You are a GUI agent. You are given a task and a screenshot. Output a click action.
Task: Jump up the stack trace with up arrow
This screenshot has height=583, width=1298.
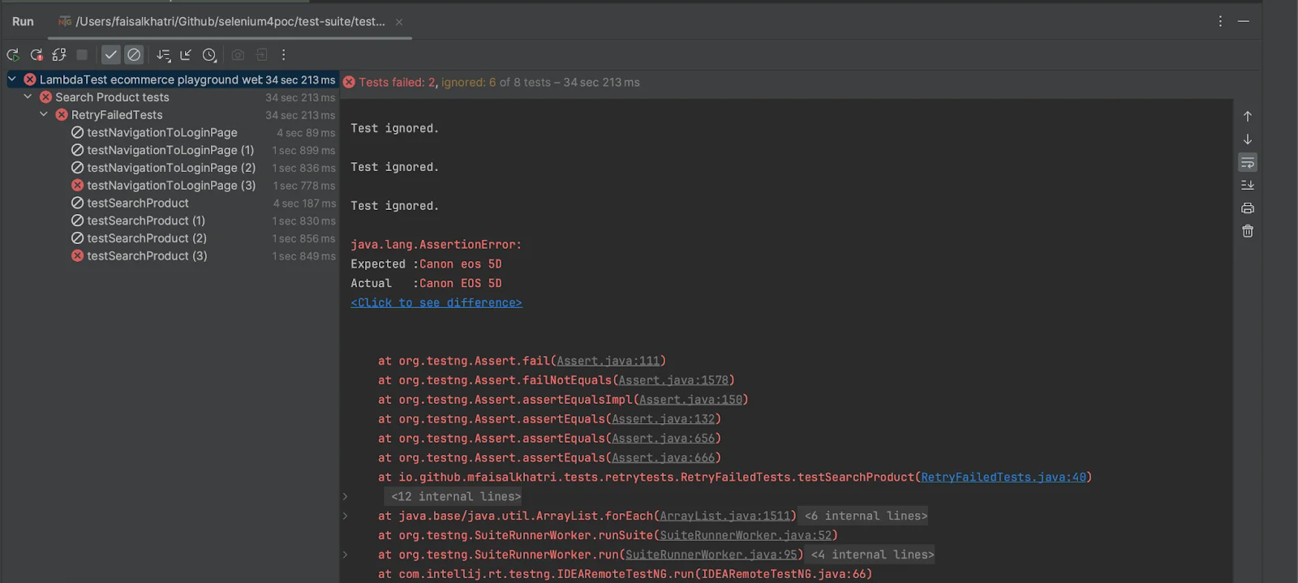[x=1248, y=117]
